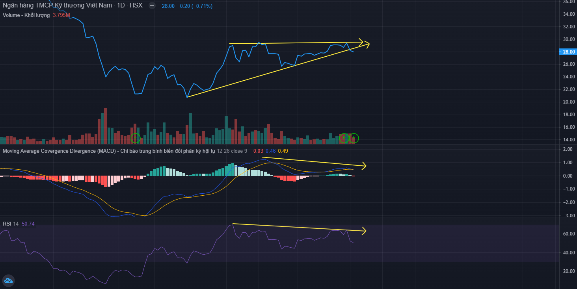The height and width of the screenshot is (289, 577).
Task: Click the middle of the three F markers
Action: [344, 138]
